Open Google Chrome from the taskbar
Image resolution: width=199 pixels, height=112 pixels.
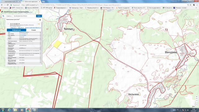28,110
